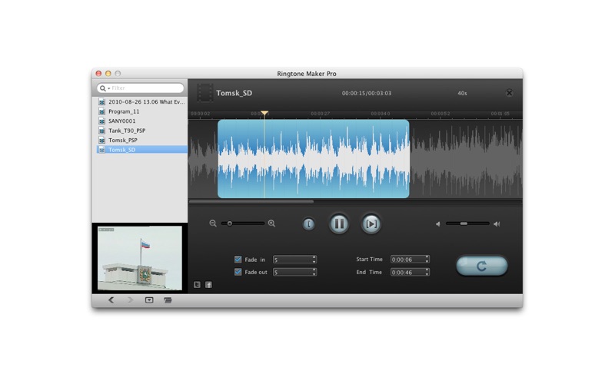Image resolution: width=615 pixels, height=384 pixels.
Task: Click the zoom in magnifier icon
Action: point(271,223)
